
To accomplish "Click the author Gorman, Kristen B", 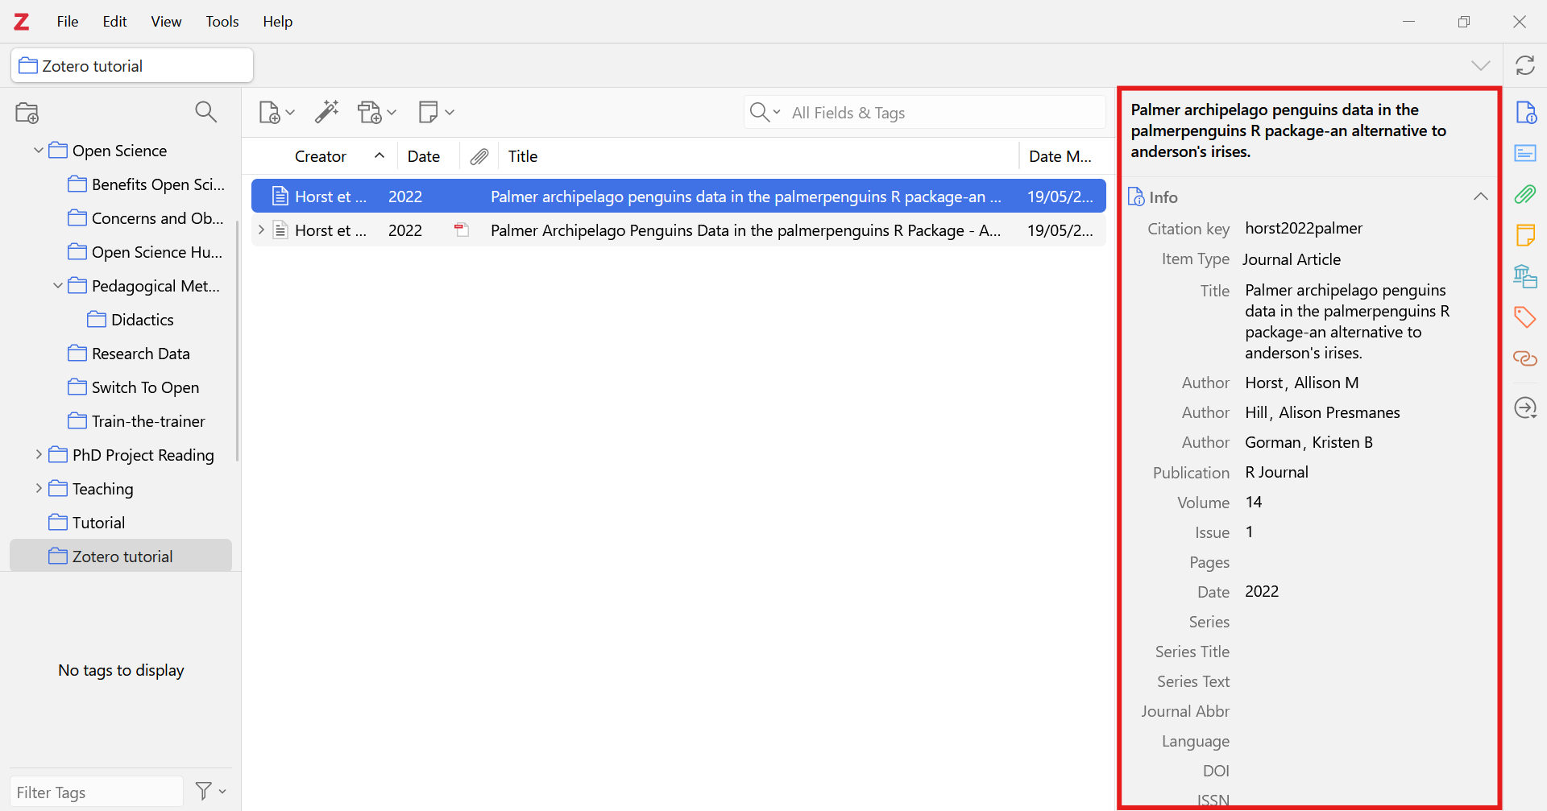I will (x=1309, y=442).
